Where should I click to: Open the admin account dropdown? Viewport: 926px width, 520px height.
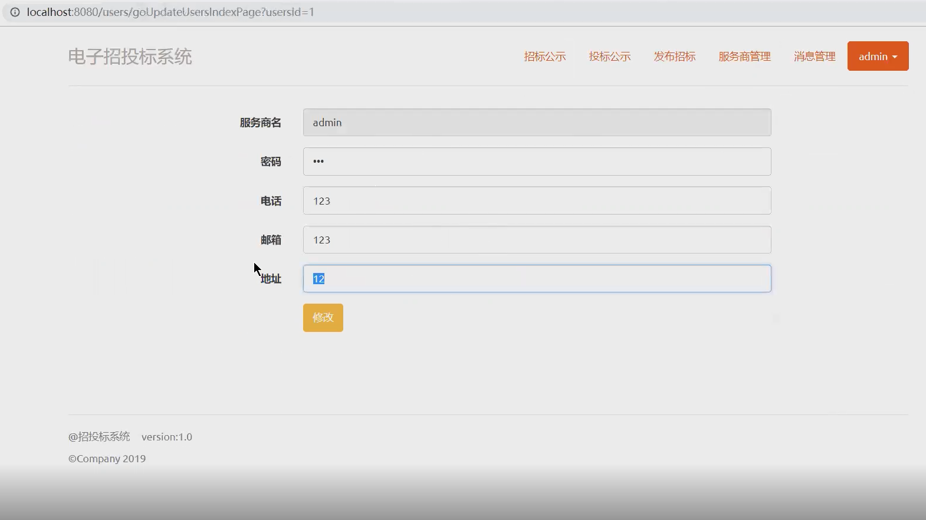coord(878,56)
